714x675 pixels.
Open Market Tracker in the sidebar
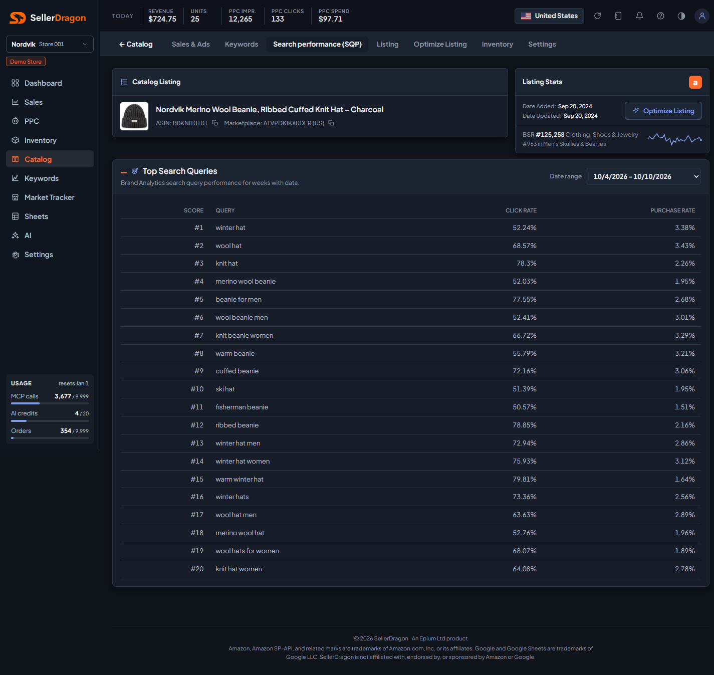coord(50,197)
